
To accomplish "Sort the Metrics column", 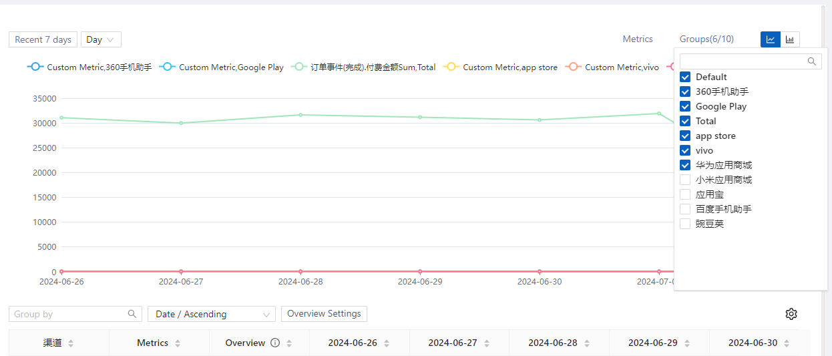I will pos(178,343).
